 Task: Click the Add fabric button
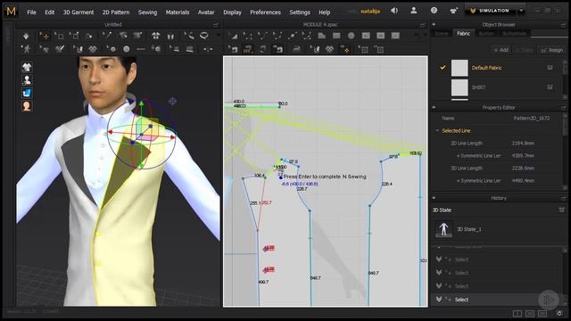click(x=501, y=50)
